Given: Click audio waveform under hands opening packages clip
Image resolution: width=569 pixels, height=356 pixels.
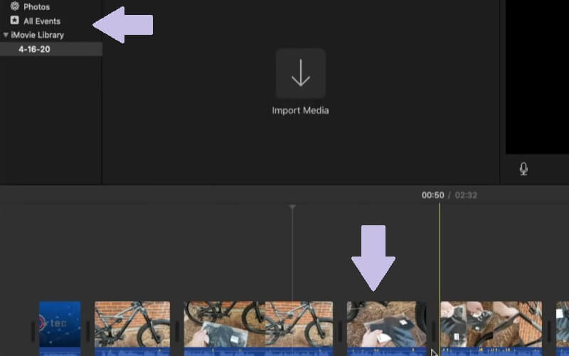Looking at the screenshot, I should pos(491,352).
